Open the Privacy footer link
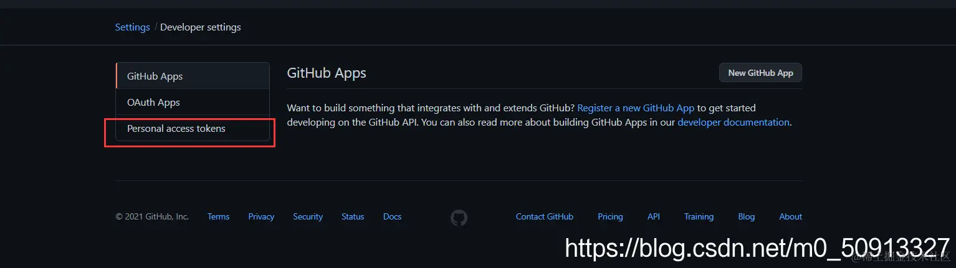The height and width of the screenshot is (268, 956). [x=261, y=216]
